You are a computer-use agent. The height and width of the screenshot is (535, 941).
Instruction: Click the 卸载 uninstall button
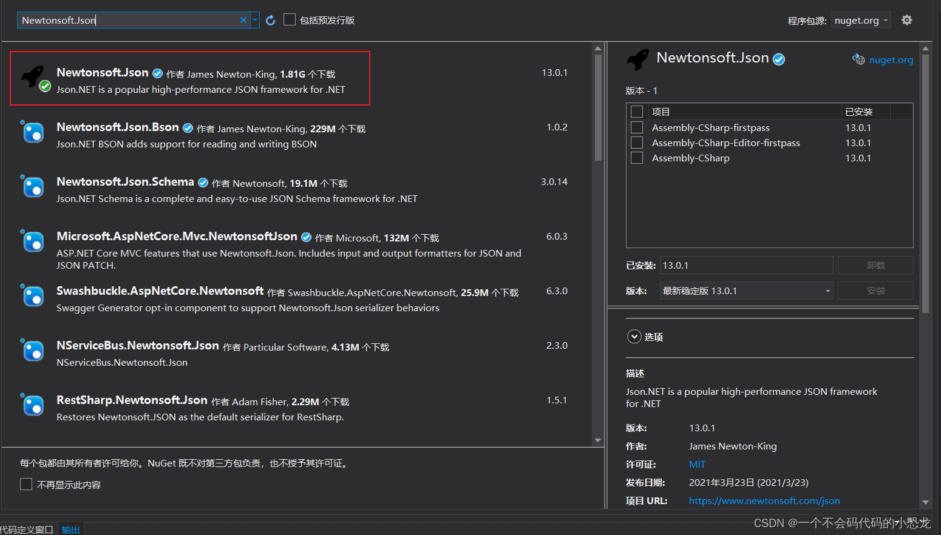875,265
